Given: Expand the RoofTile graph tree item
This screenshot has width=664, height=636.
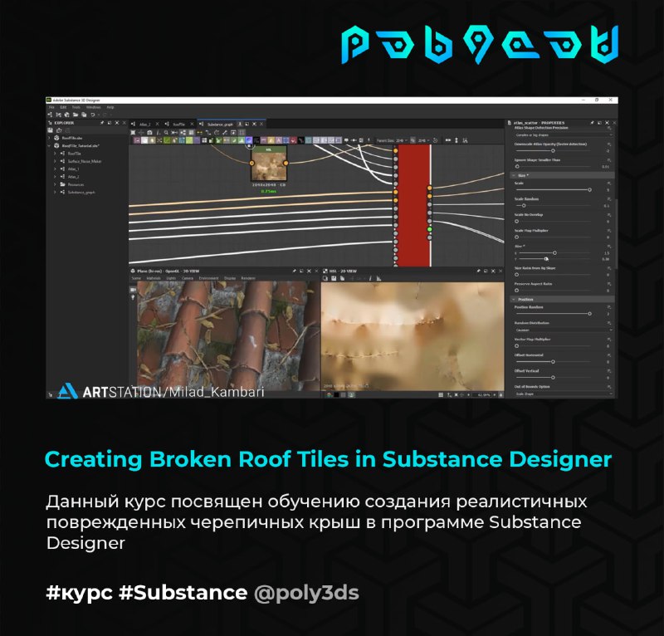Looking at the screenshot, I should 55,154.
